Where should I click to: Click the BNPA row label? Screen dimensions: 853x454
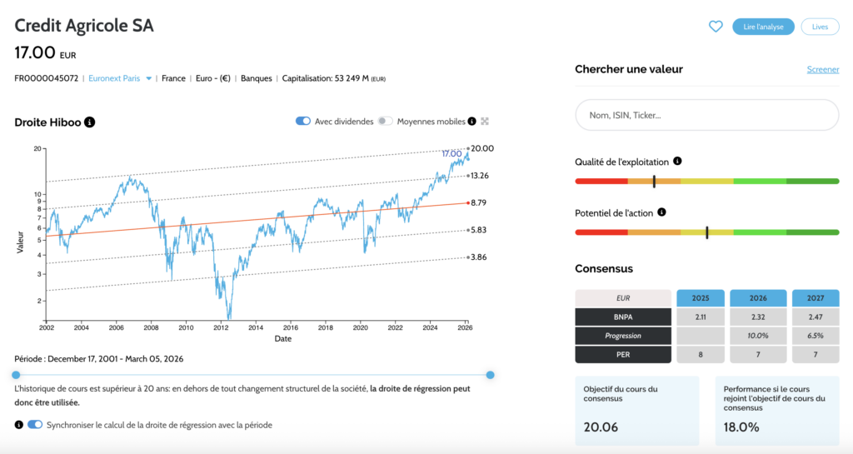(x=622, y=317)
